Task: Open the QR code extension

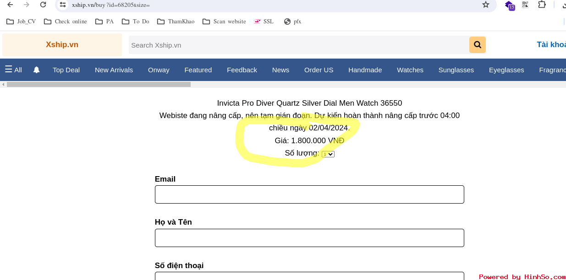Action: point(525,5)
